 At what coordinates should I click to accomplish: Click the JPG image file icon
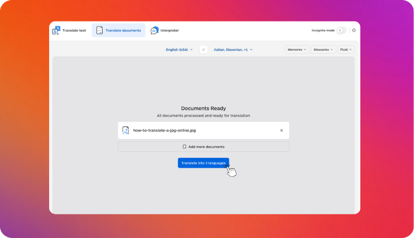[x=126, y=131]
